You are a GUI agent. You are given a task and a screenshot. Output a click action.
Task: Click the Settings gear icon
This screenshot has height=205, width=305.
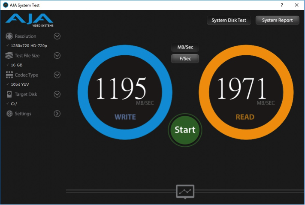click(9, 114)
